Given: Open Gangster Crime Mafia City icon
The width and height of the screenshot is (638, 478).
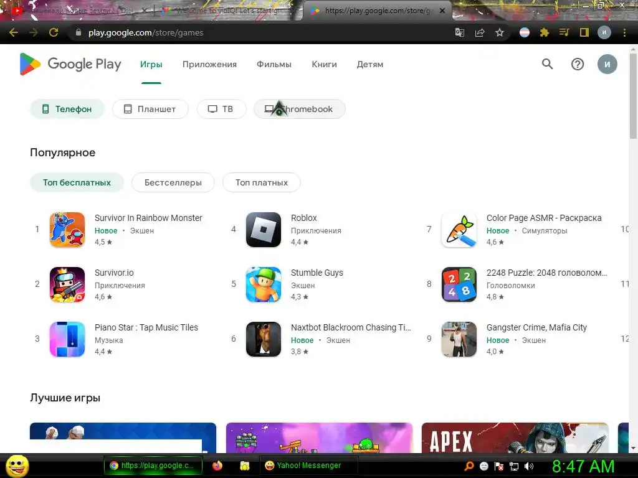Looking at the screenshot, I should point(459,339).
